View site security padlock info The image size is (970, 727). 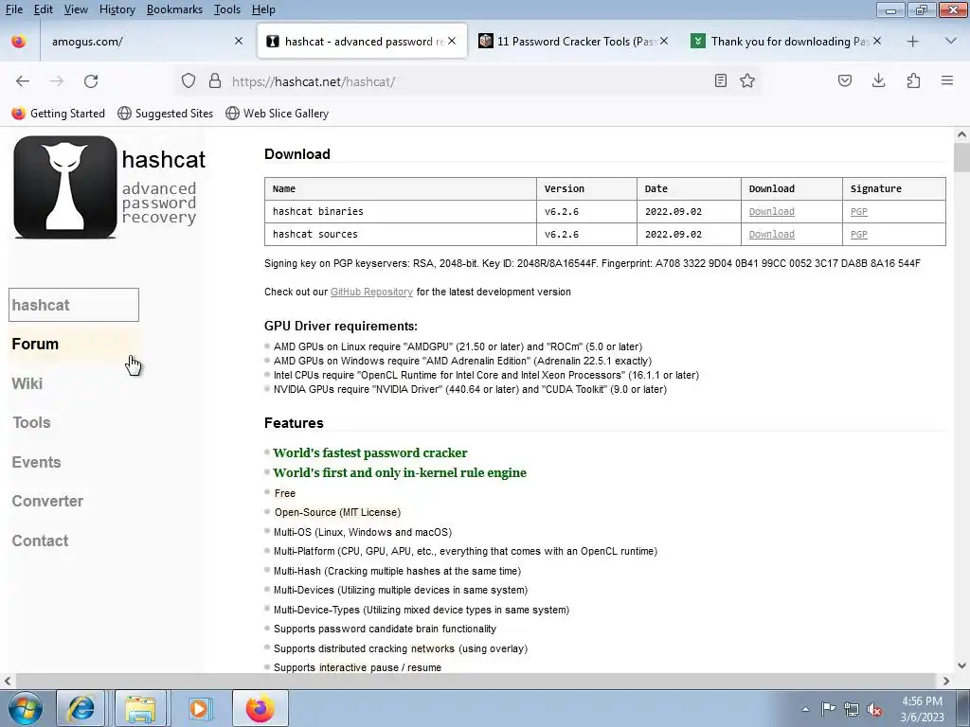[215, 81]
